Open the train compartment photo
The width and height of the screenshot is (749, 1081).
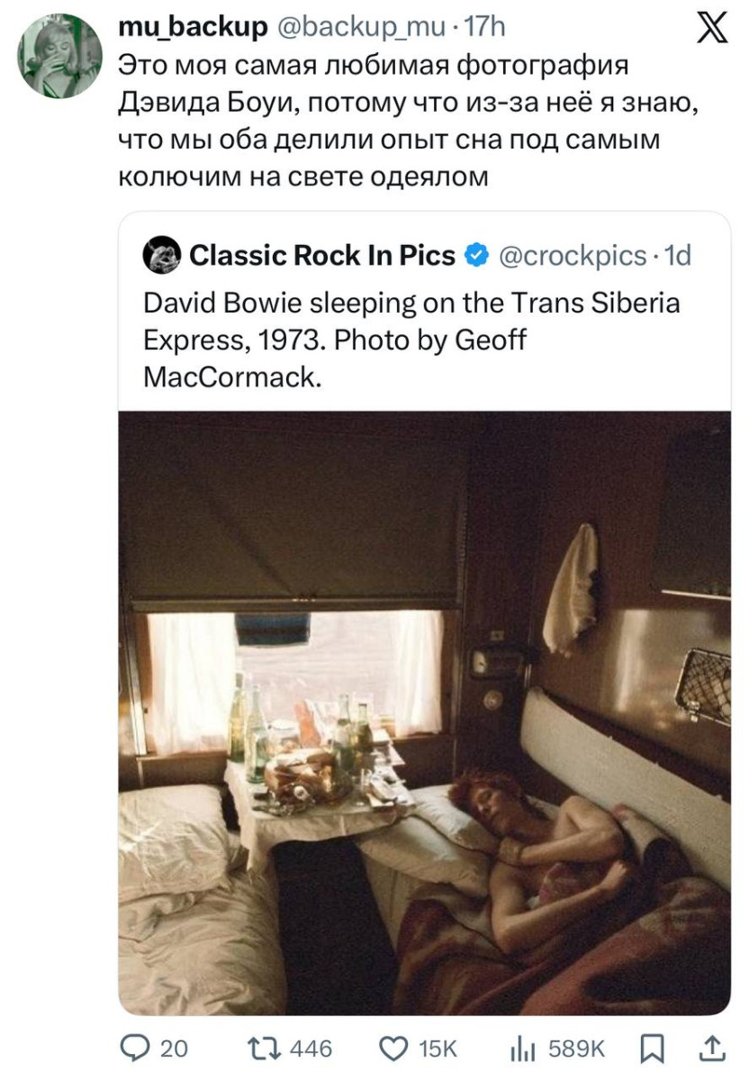click(x=424, y=712)
